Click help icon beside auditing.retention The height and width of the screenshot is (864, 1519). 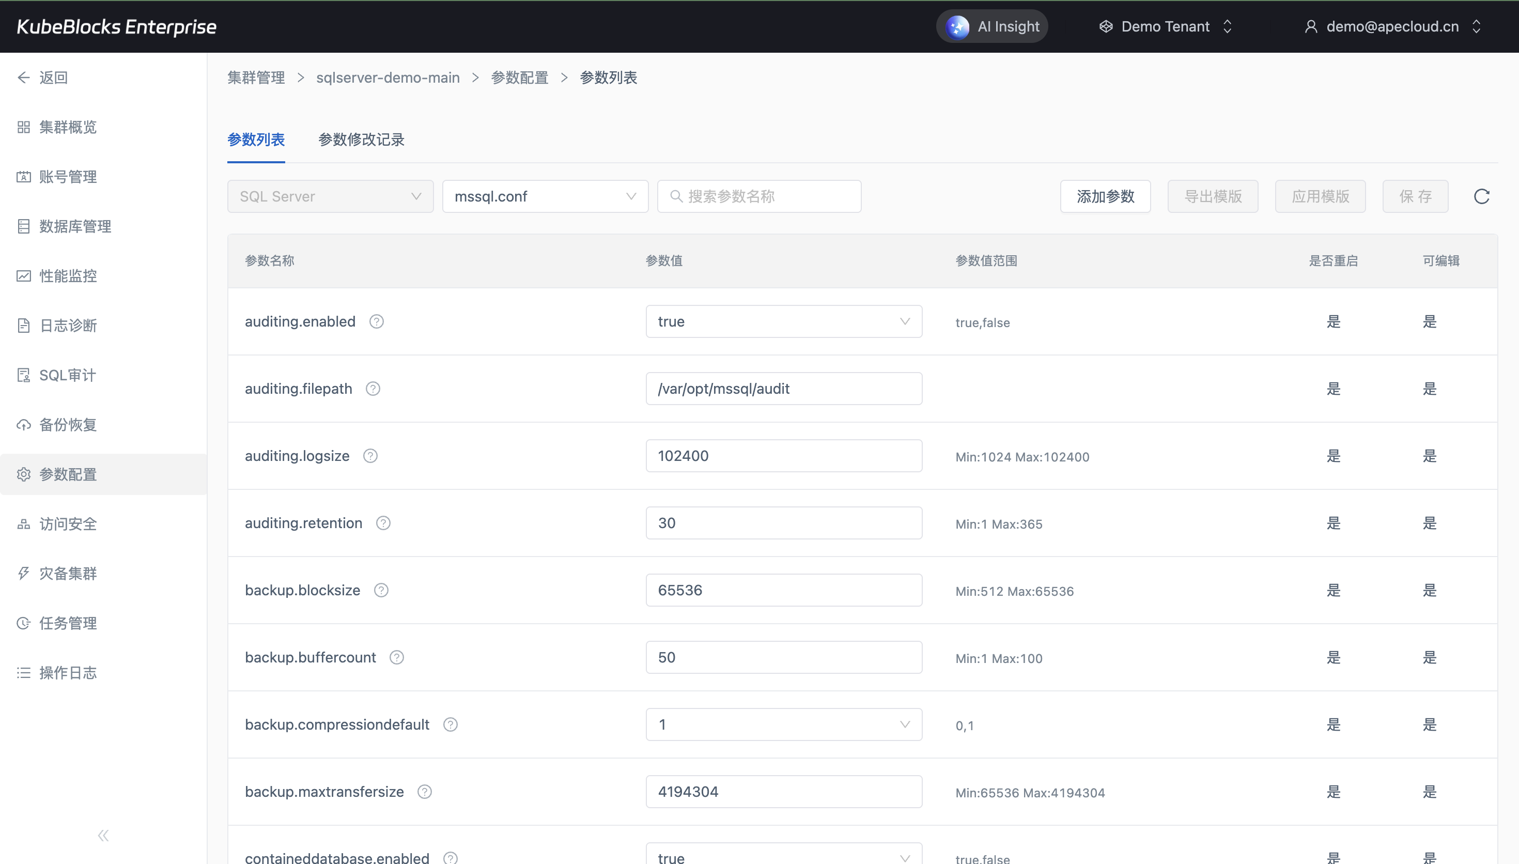[x=383, y=523]
